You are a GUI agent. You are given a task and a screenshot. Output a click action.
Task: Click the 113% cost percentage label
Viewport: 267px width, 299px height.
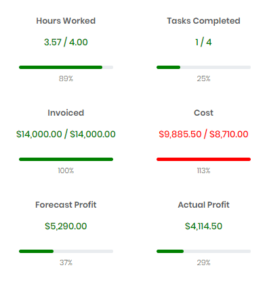(x=203, y=170)
